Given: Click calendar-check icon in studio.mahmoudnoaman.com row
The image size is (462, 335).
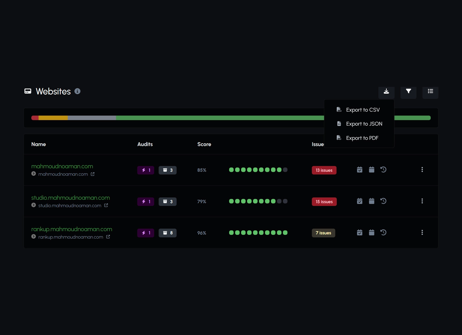Looking at the screenshot, I should 359,201.
